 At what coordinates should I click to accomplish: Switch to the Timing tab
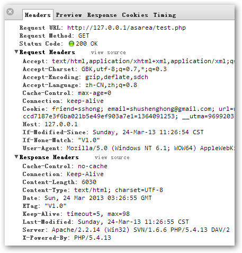[165, 15]
